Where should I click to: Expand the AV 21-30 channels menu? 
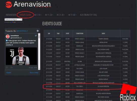(x=61, y=15)
